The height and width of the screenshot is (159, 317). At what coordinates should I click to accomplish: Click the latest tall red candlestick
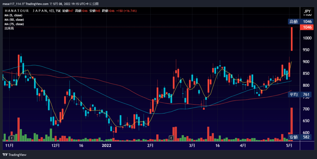(292, 39)
